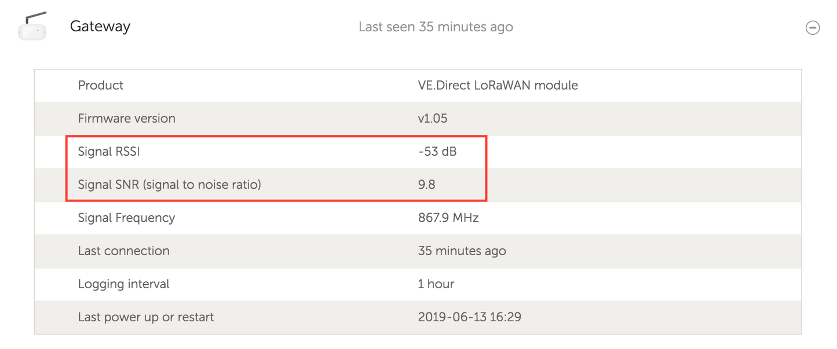837x349 pixels.
Task: Select the Gateway section header
Action: pyautogui.click(x=100, y=26)
